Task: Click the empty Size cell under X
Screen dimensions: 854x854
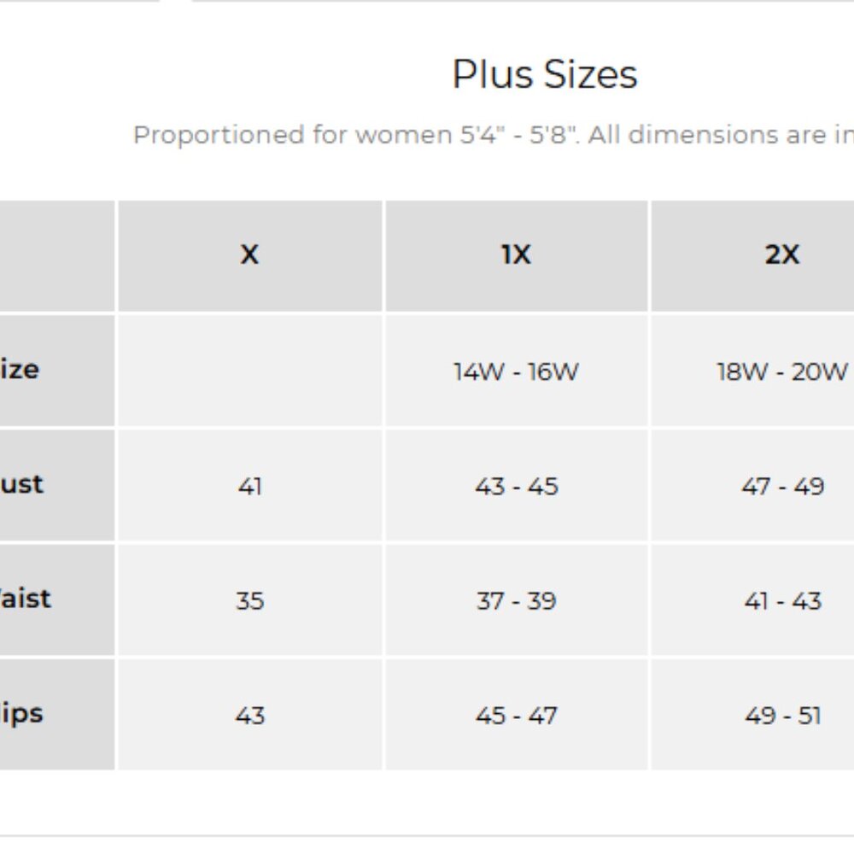Action: tap(249, 371)
